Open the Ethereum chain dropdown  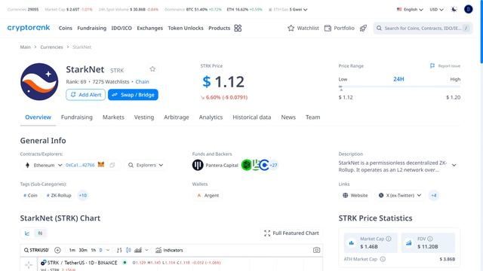(x=45, y=165)
